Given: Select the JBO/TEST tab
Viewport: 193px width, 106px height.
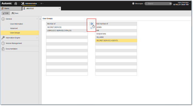Looking at the screenshot, I should (41, 8).
